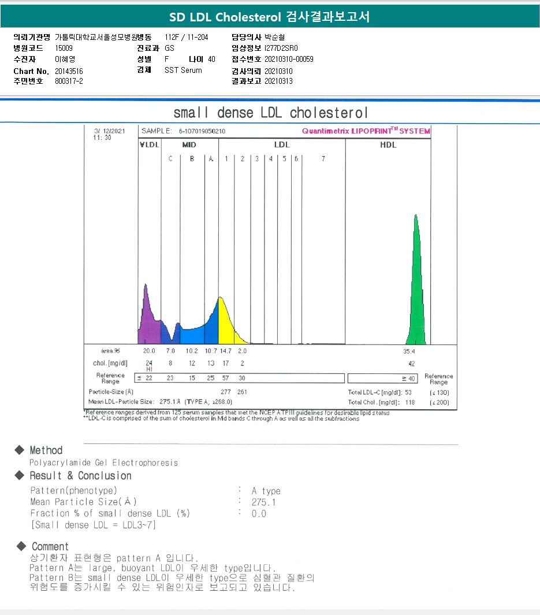Click pattern result 'A type'
This screenshot has width=540, height=615.
266,491
